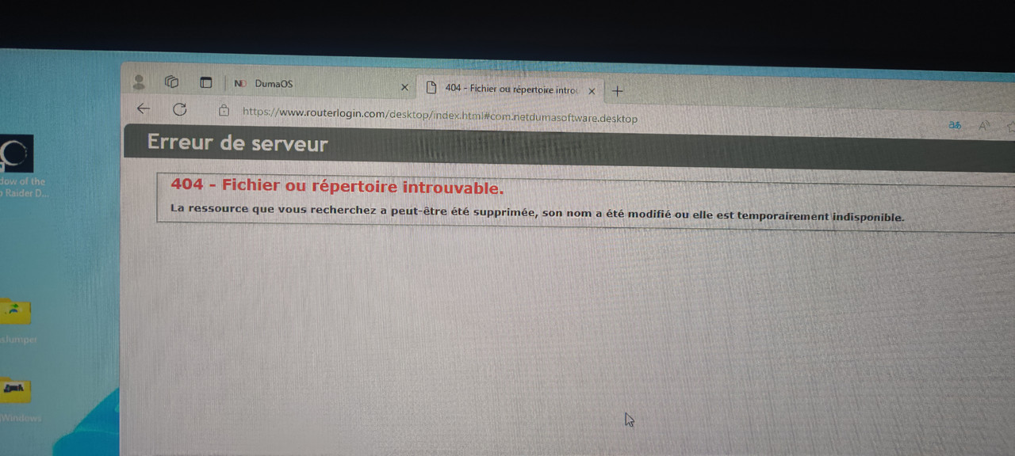1015x456 pixels.
Task: Click the 404 - Fichier ou répertoire introuvable text
Action: [x=337, y=186]
